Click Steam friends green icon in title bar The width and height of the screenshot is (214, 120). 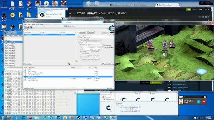(x=188, y=9)
